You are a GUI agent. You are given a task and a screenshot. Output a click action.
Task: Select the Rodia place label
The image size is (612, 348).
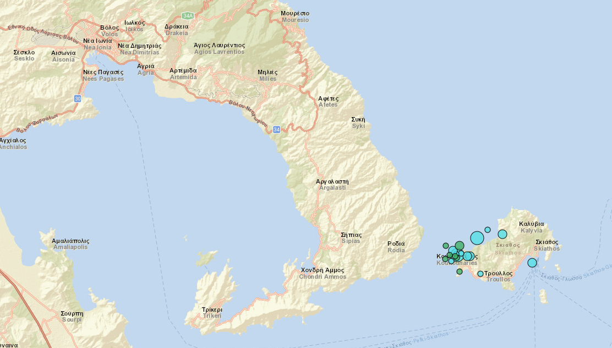(x=396, y=247)
